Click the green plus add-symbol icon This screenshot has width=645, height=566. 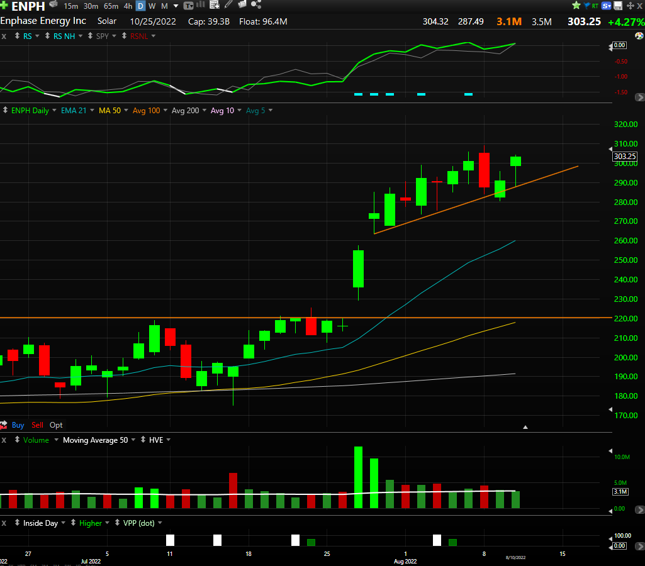4,5
